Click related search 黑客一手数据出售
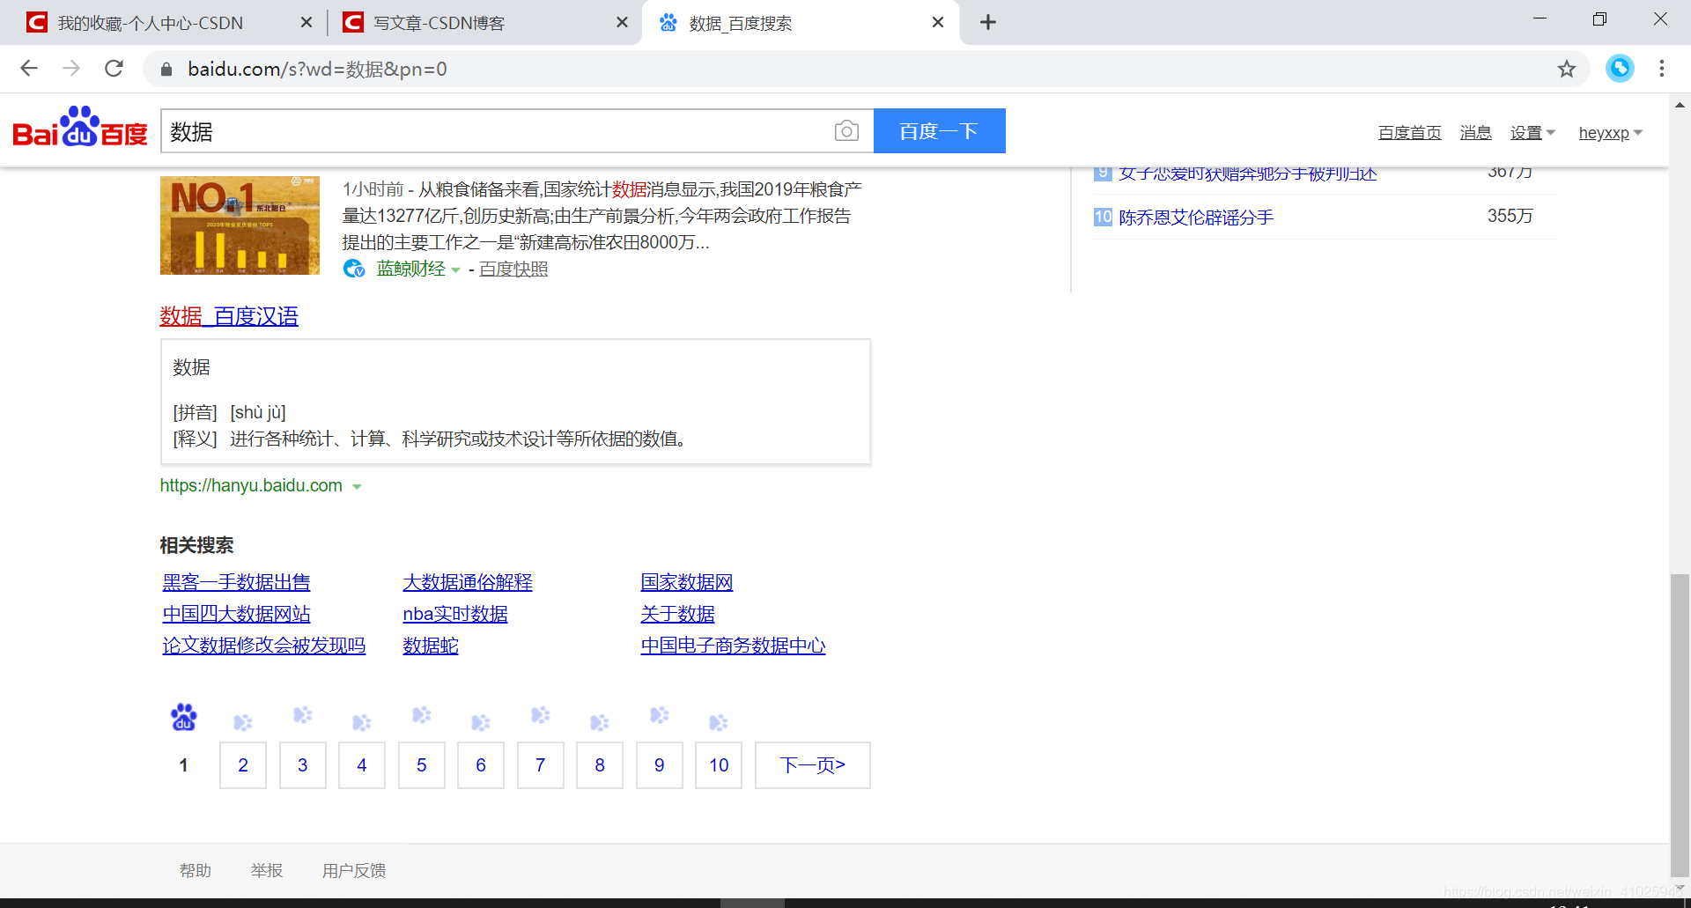1691x908 pixels. click(236, 582)
